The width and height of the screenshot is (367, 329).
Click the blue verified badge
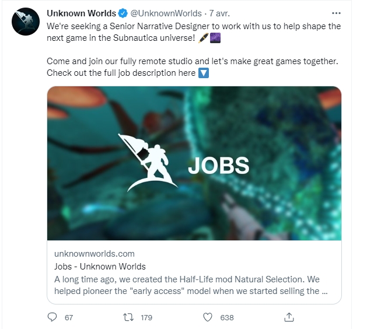tap(123, 13)
